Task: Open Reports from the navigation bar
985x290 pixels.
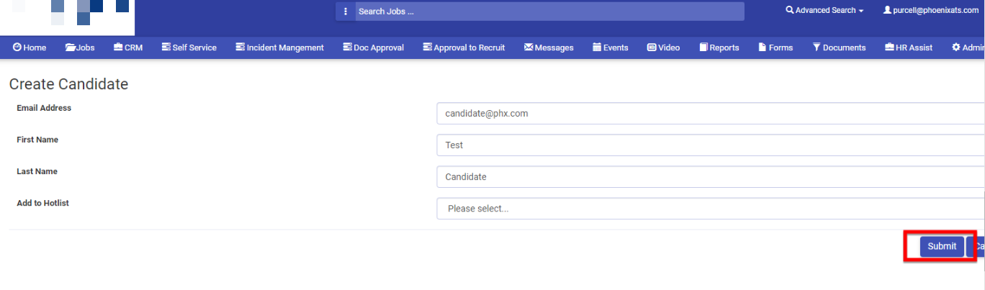Action: click(x=719, y=47)
